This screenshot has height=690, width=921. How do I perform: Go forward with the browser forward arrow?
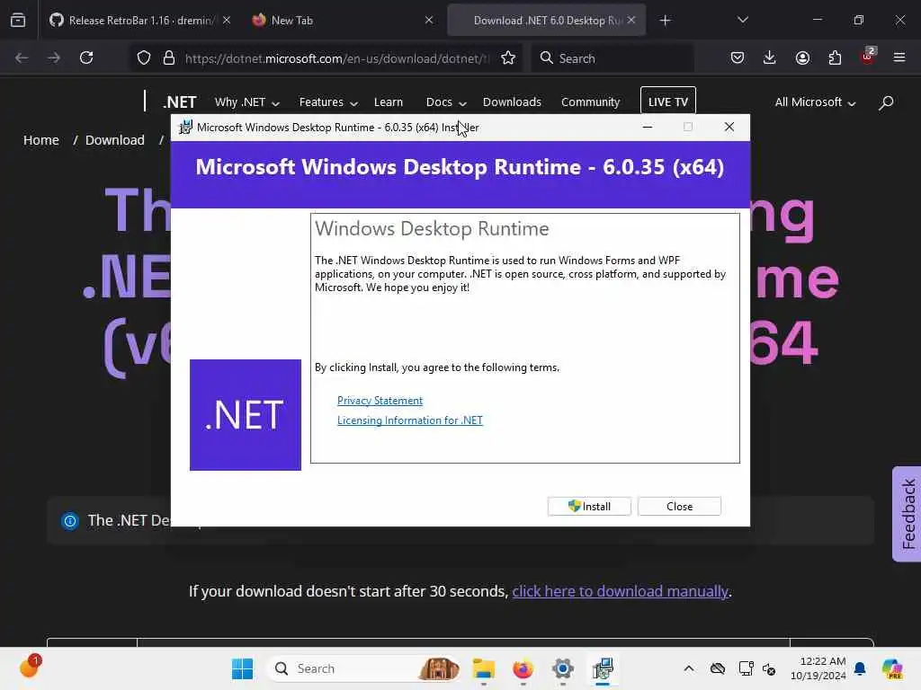coord(54,57)
